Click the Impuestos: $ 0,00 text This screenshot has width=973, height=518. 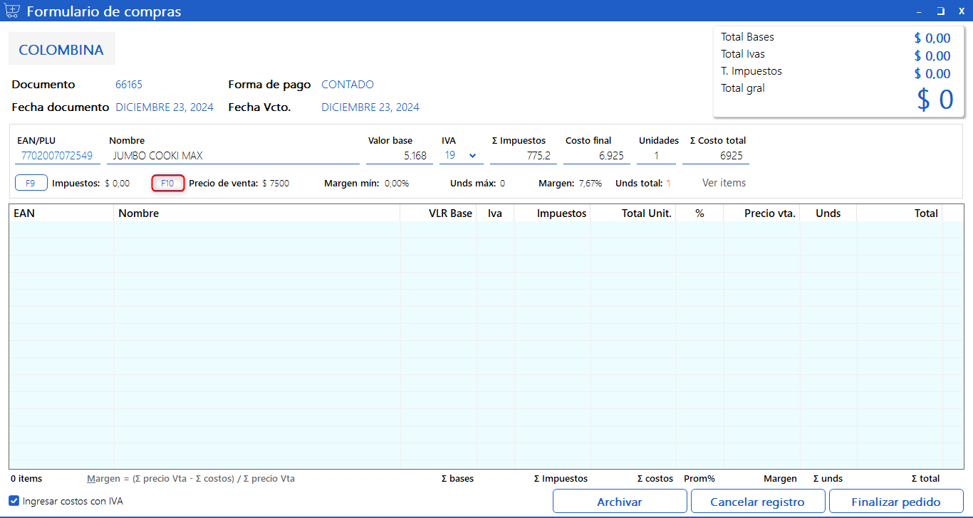90,183
